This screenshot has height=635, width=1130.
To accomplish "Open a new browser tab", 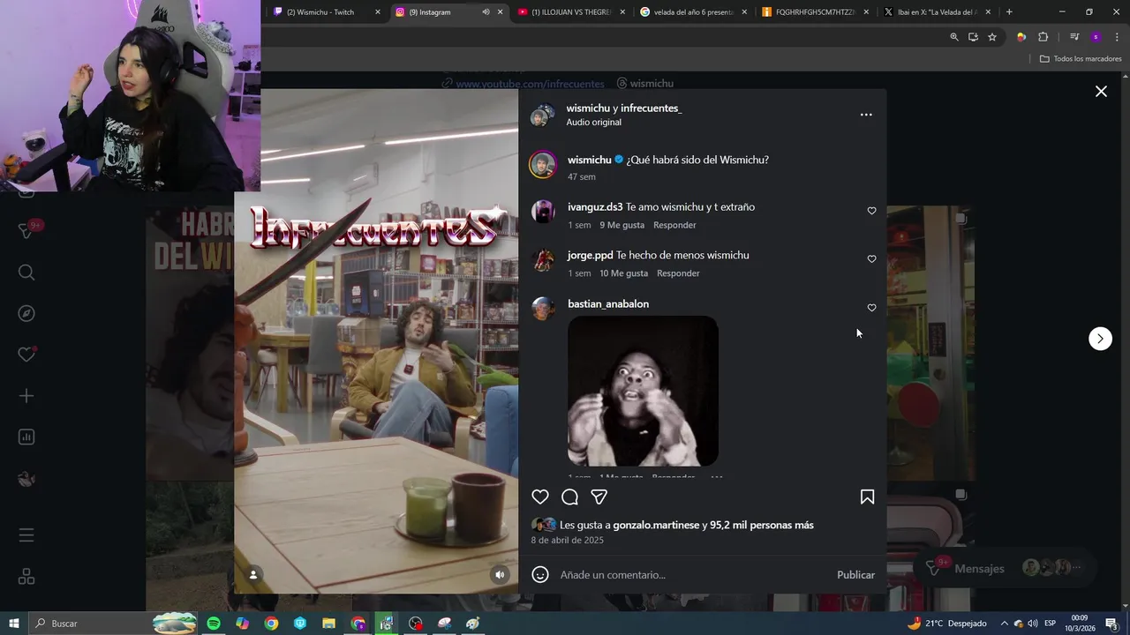I will tap(1009, 12).
